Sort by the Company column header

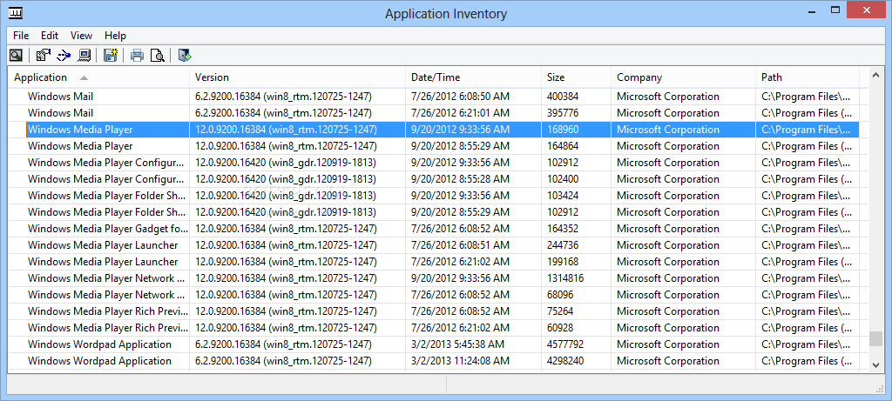[x=684, y=77]
